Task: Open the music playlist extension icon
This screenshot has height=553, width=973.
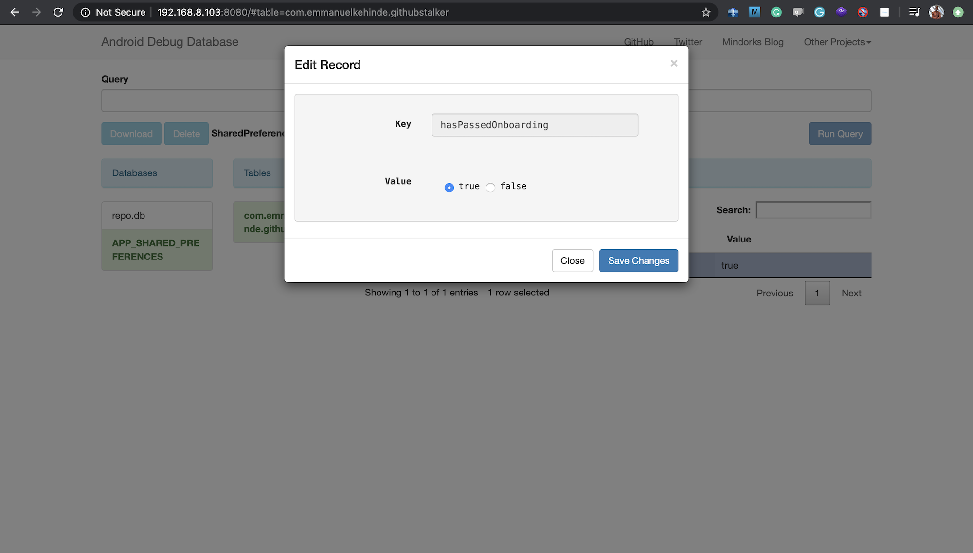Action: click(914, 12)
